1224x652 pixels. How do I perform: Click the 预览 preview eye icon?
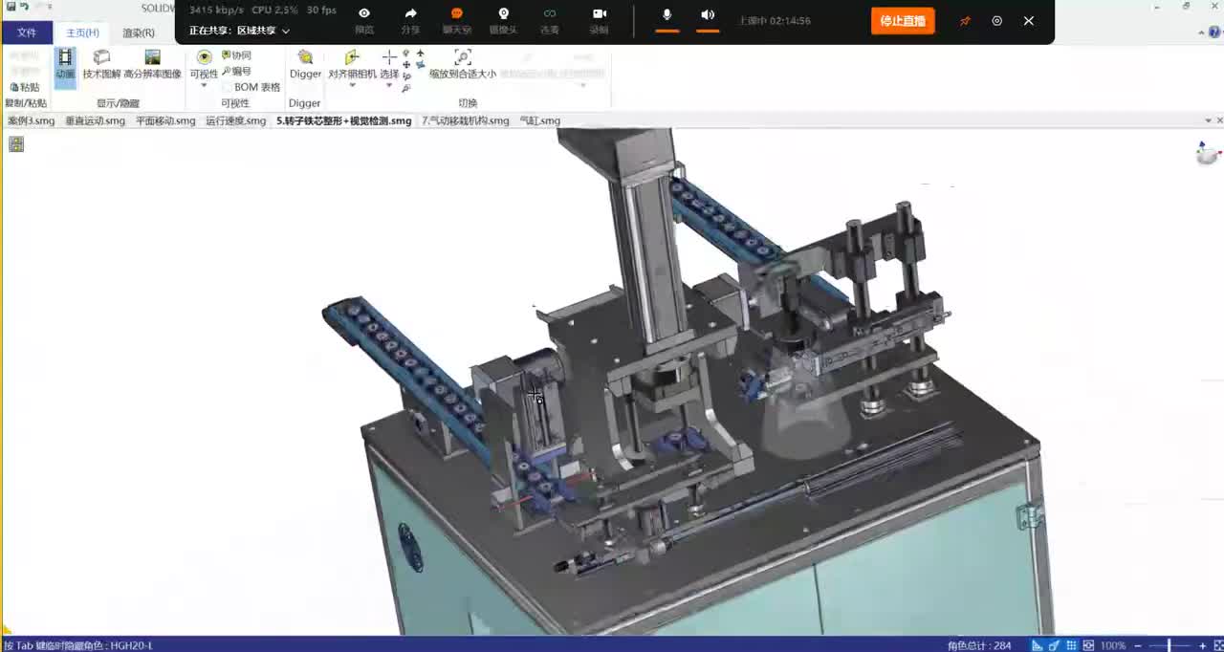click(364, 13)
